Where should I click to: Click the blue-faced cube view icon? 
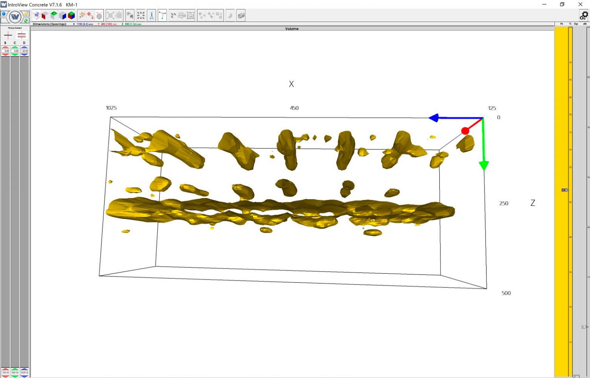pos(63,16)
